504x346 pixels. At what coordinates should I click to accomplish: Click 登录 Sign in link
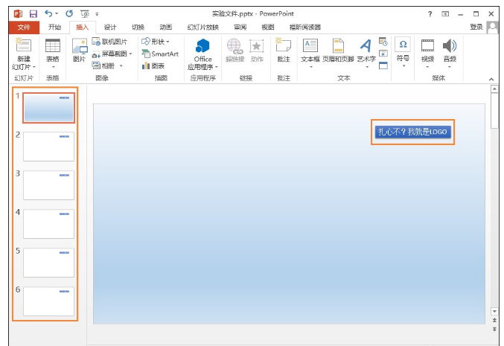[476, 27]
